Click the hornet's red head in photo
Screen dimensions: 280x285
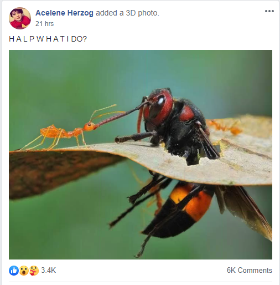coord(159,107)
